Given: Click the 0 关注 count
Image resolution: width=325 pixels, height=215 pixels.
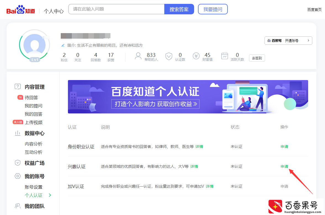Looking at the screenshot, I should 78,57.
